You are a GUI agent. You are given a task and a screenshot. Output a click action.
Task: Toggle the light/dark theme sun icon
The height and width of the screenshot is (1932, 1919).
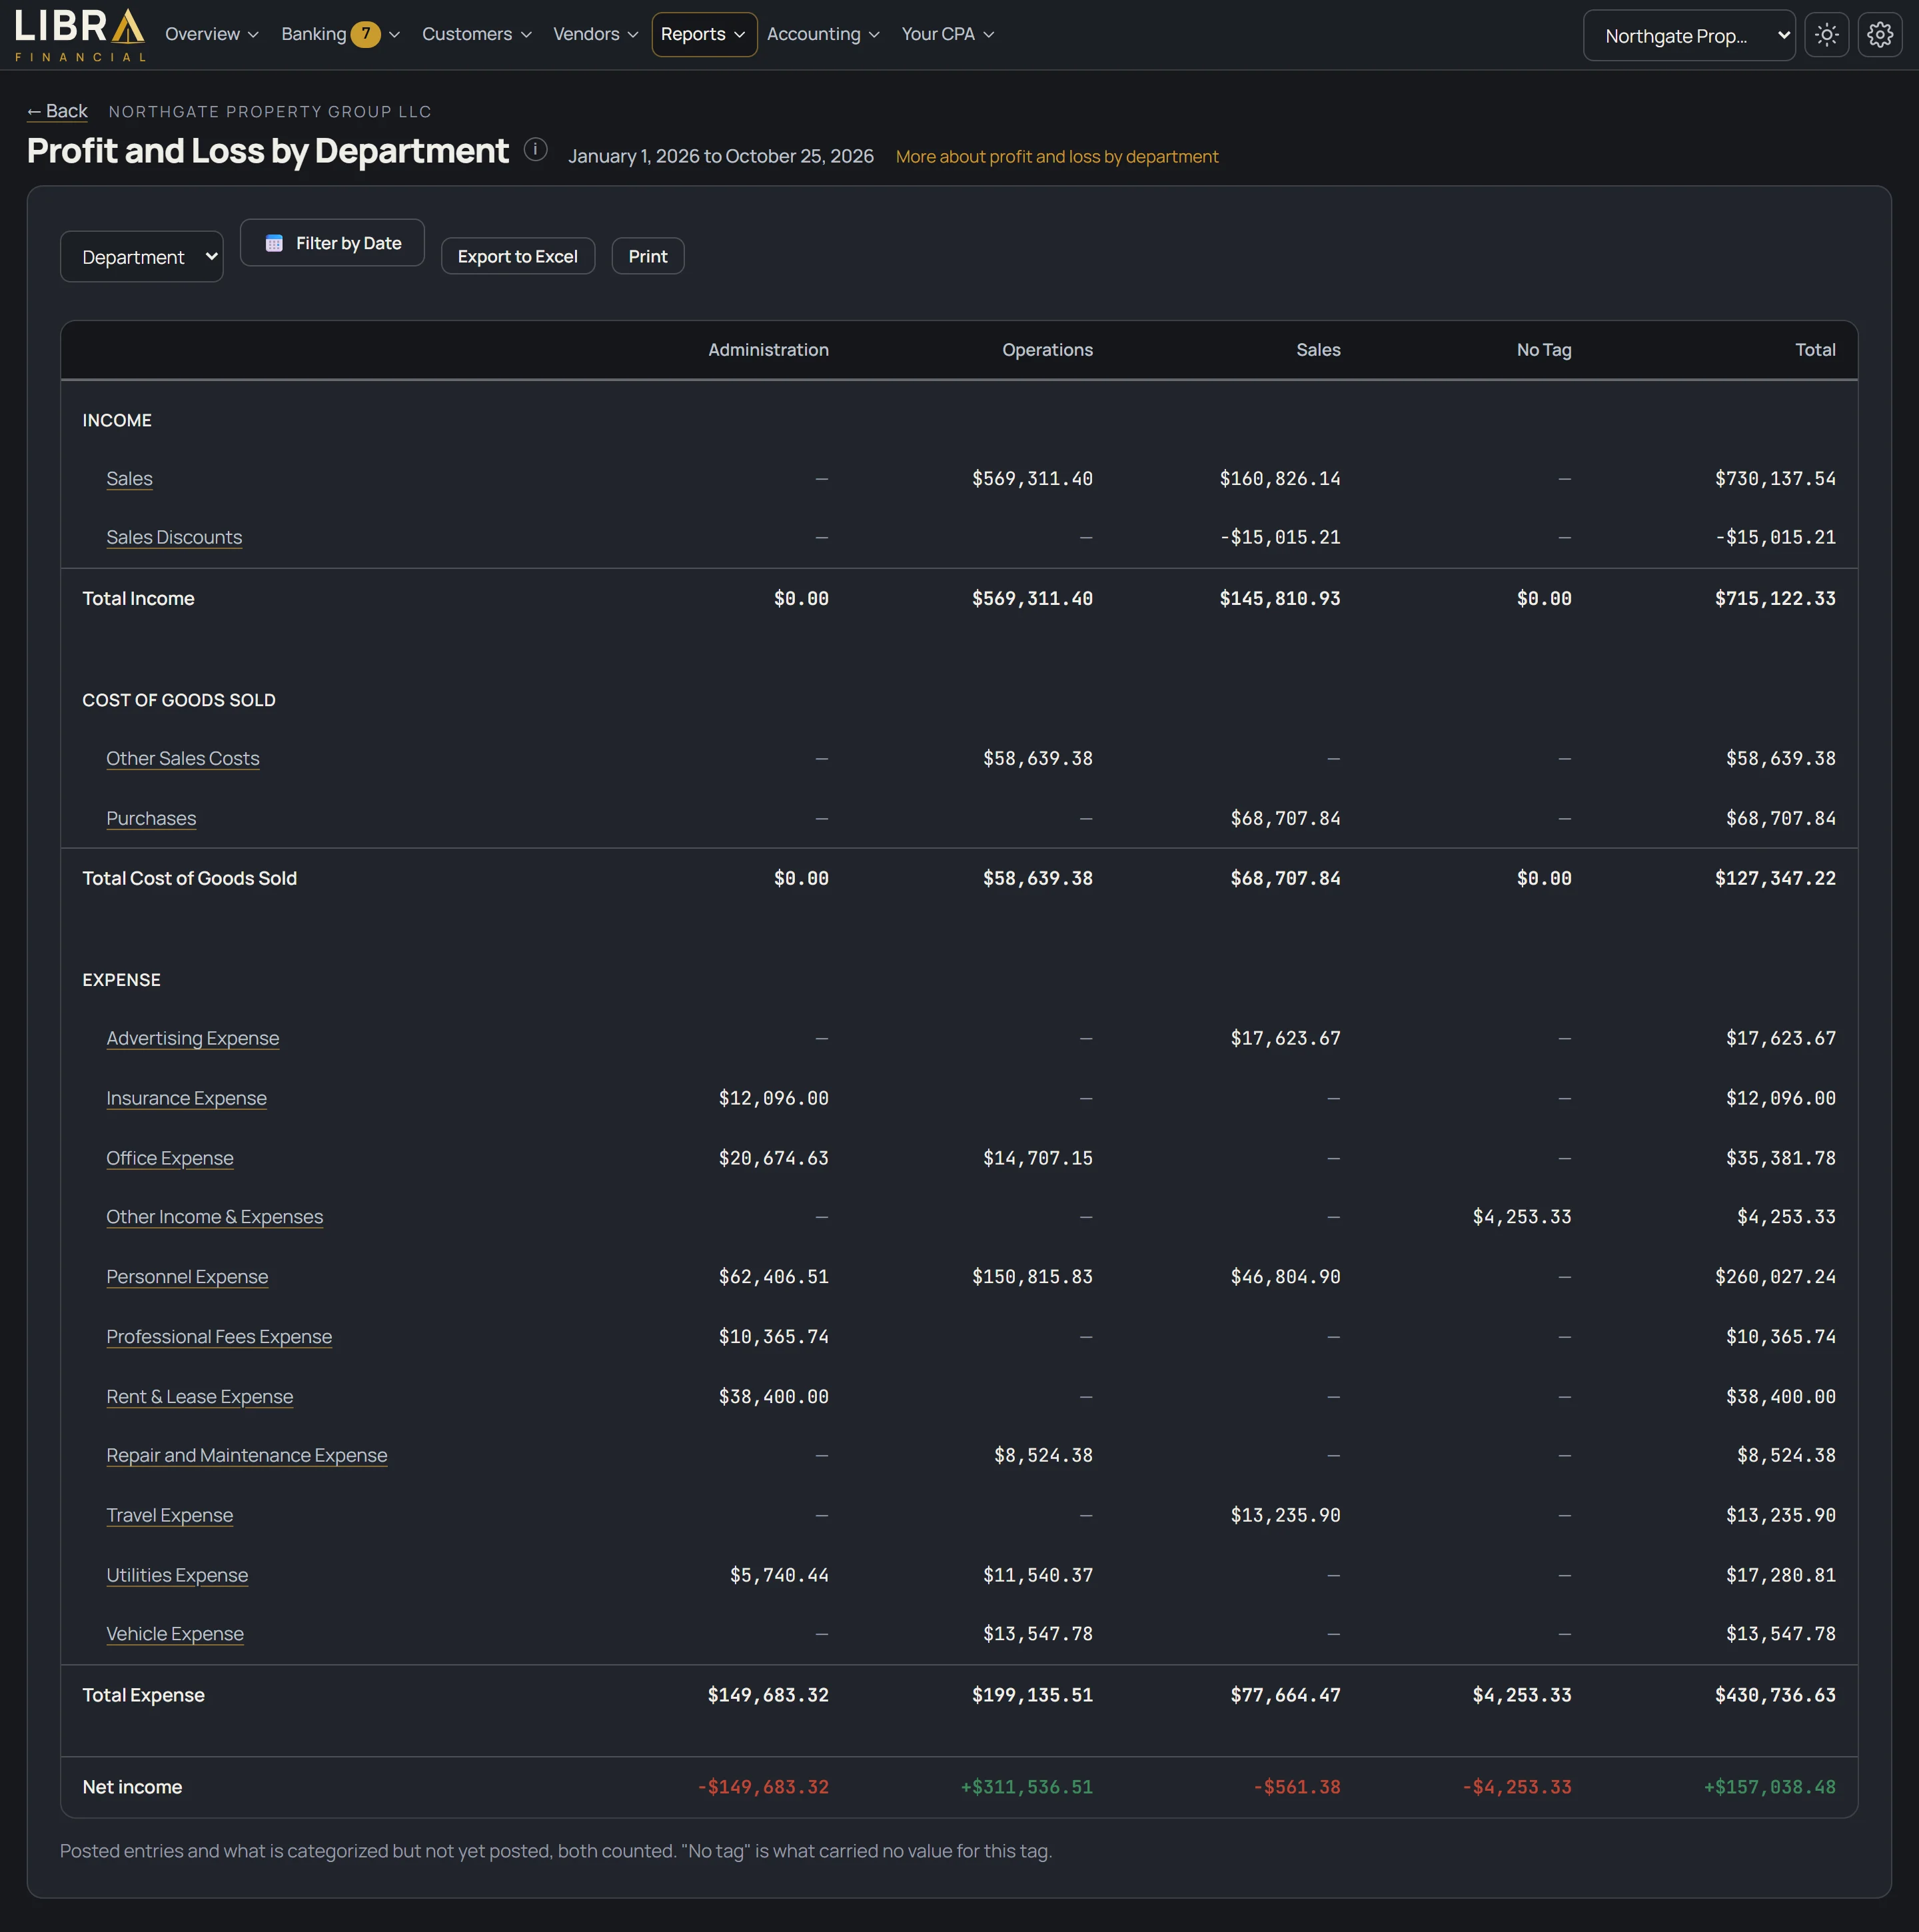(x=1826, y=35)
